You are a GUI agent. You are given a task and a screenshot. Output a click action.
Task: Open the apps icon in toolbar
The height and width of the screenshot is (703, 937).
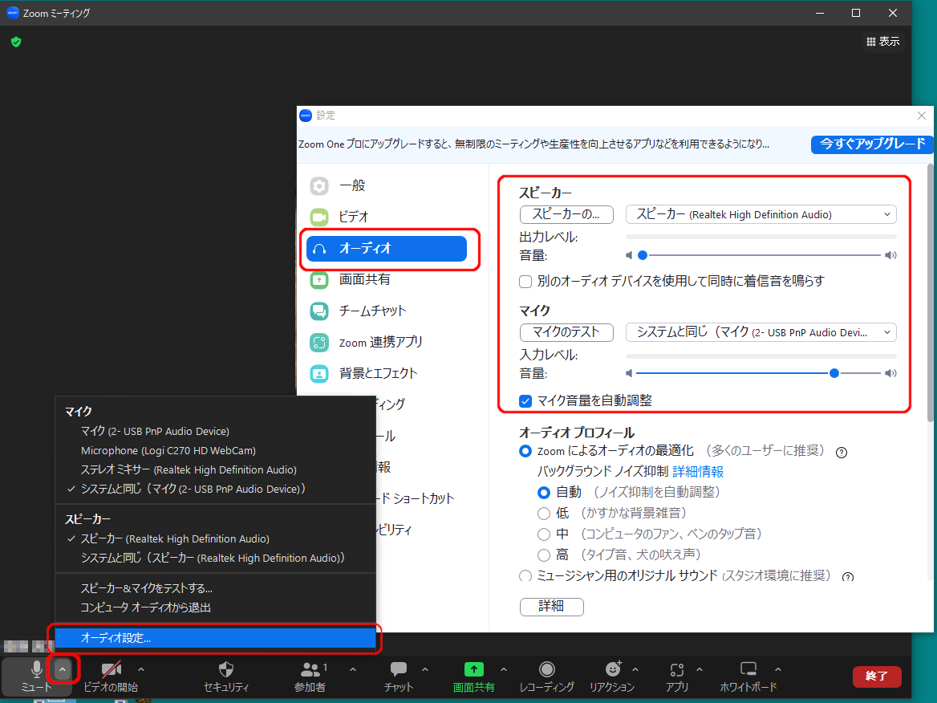point(677,669)
